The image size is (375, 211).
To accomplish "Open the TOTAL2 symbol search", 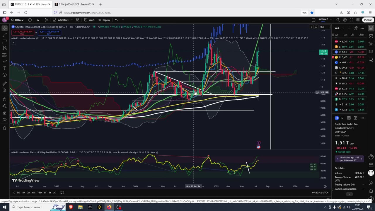I will point(18,20).
